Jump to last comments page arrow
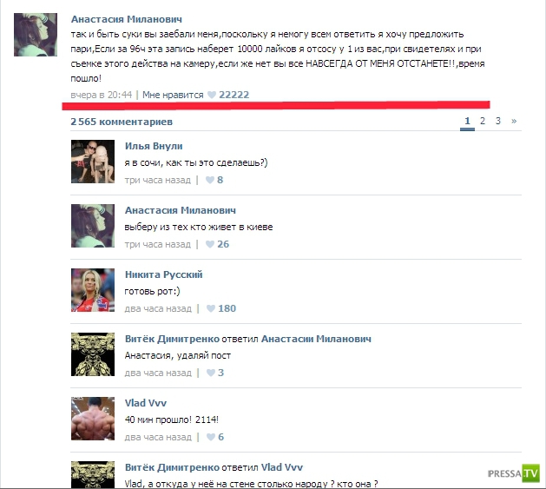546x489 pixels. (514, 121)
